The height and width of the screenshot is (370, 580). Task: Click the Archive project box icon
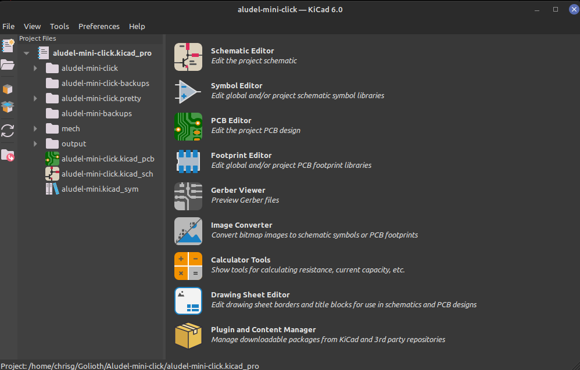[8, 89]
